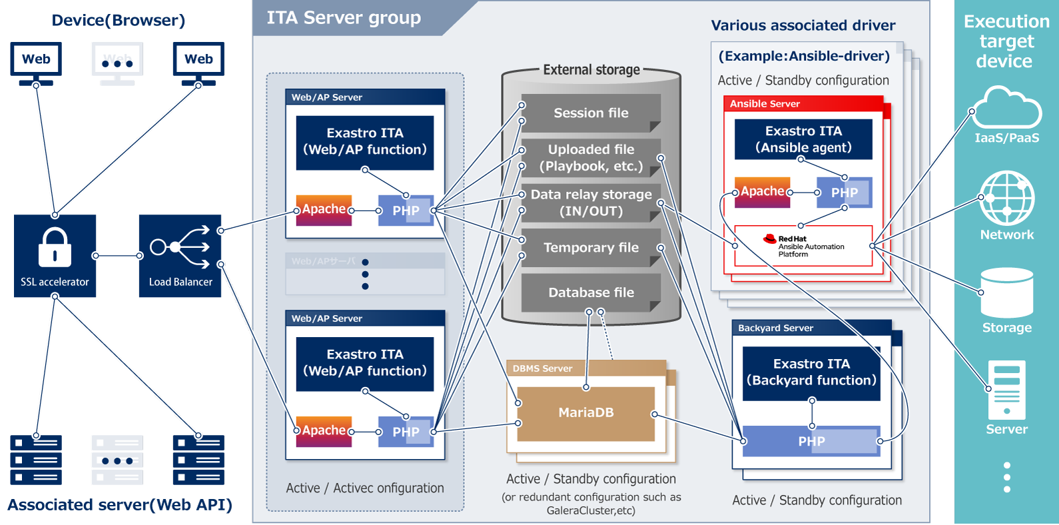This screenshot has height=525, width=1059.
Task: Click the right associated server rack icon
Action: (x=198, y=460)
